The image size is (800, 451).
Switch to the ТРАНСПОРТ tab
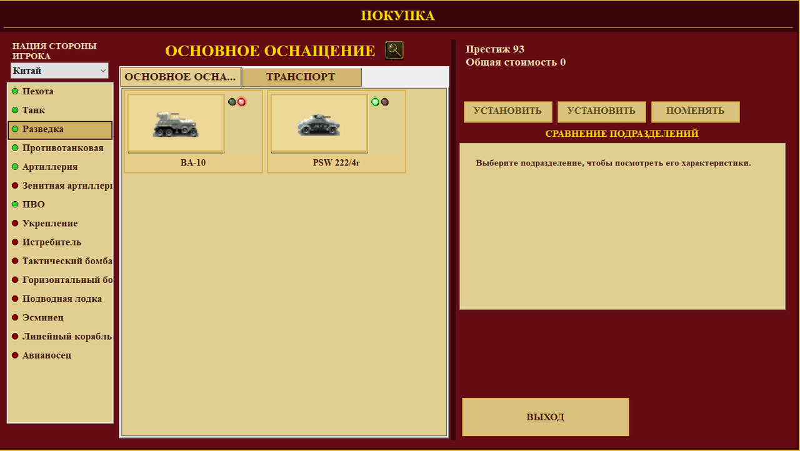tap(301, 77)
